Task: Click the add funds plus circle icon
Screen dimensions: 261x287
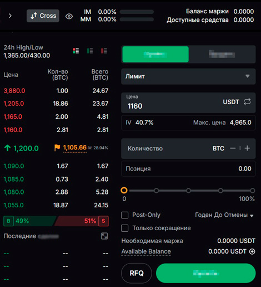Action: (x=252, y=251)
